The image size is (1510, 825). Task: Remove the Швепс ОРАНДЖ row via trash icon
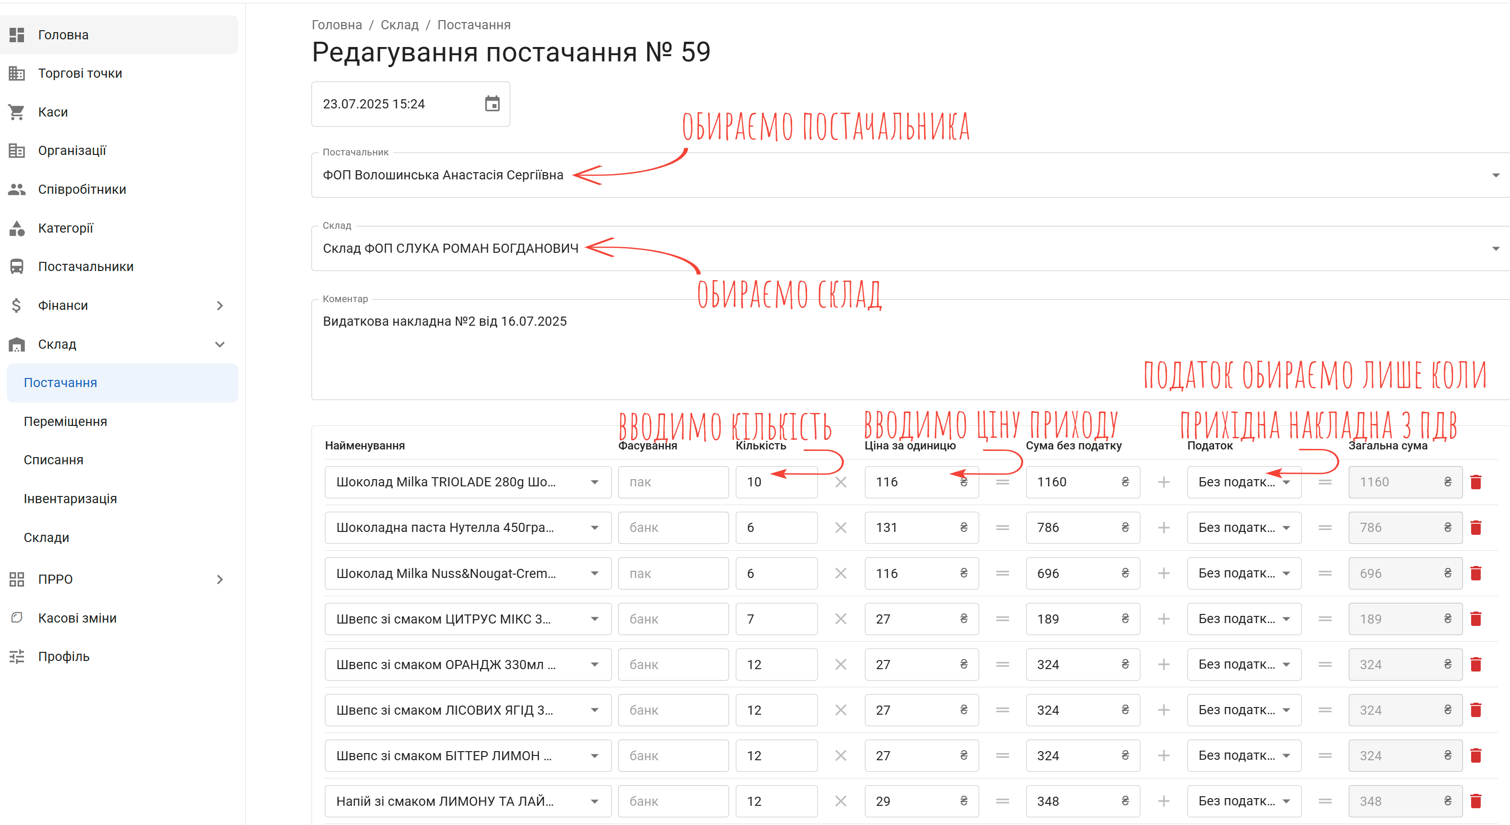[x=1475, y=664]
